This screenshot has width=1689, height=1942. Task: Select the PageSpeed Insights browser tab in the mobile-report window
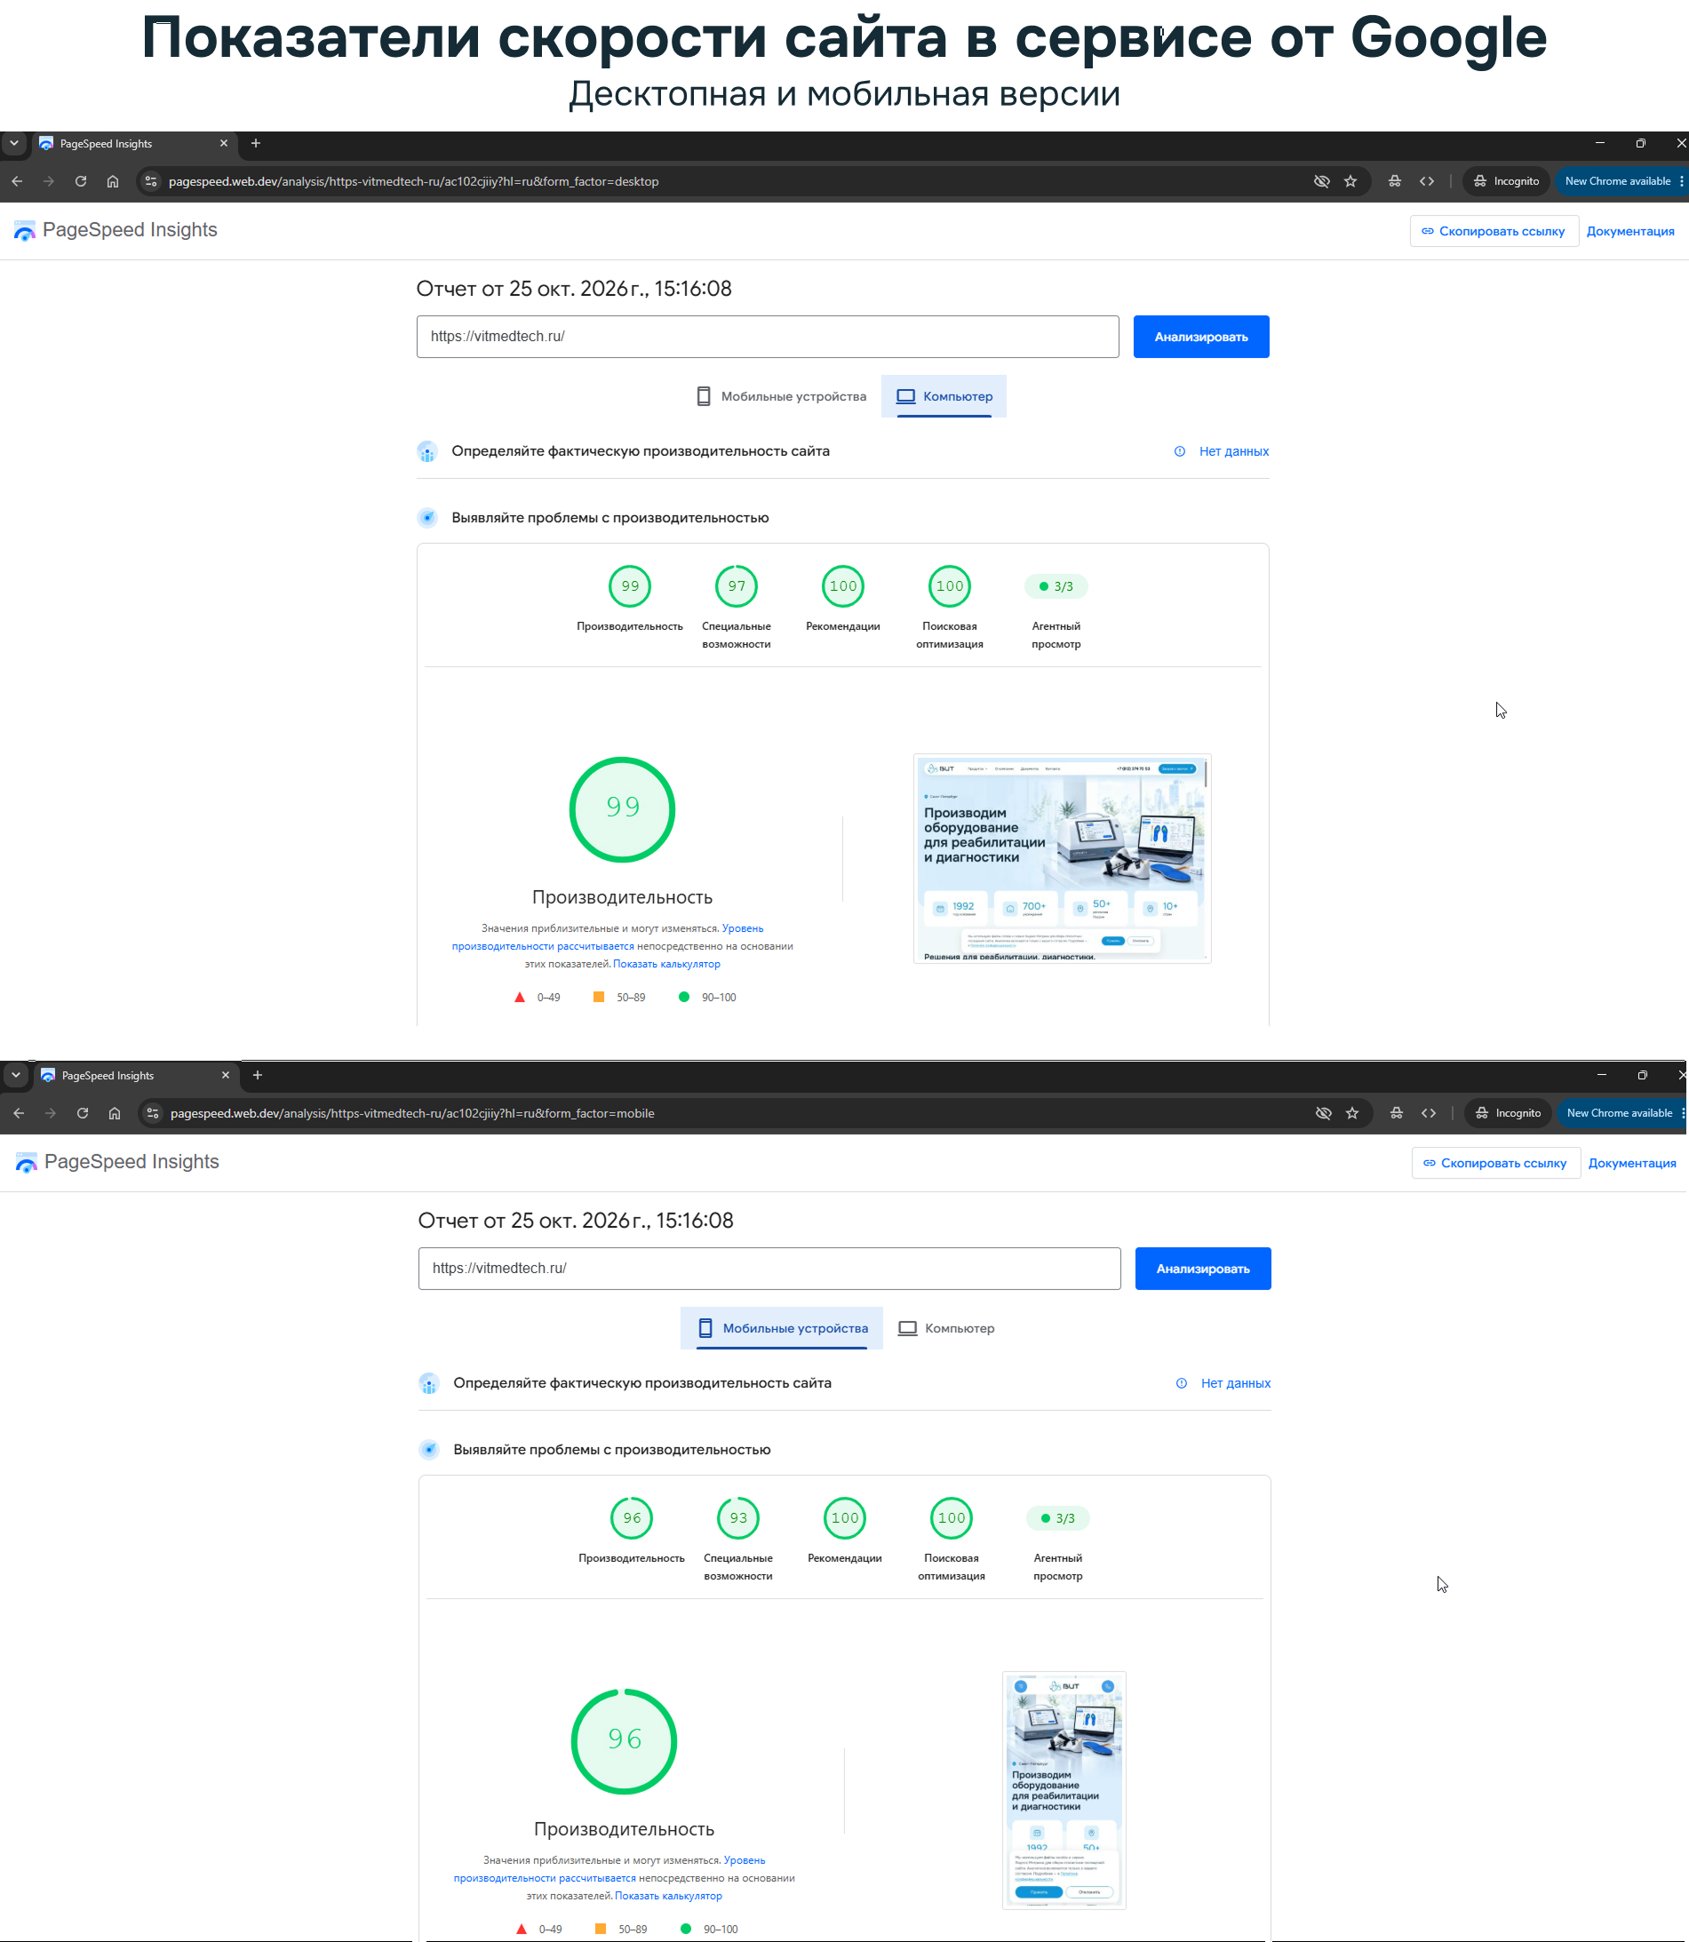(136, 1075)
